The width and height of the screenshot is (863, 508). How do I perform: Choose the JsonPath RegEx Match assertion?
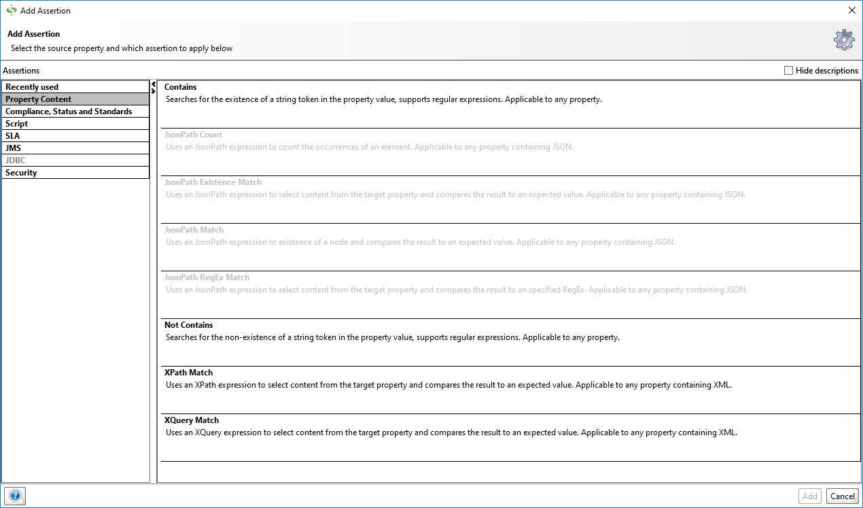[x=510, y=295]
